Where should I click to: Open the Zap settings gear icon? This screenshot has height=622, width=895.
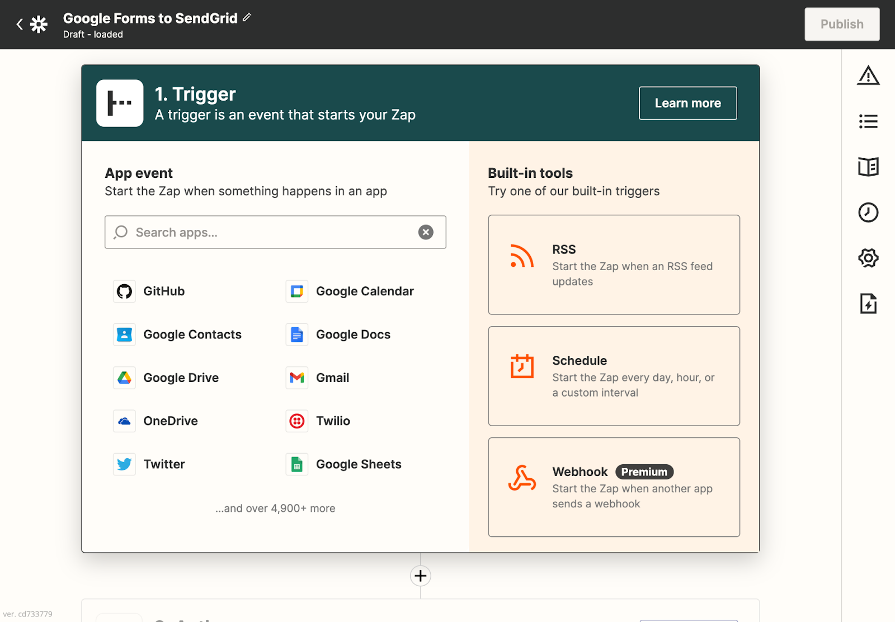coord(868,258)
